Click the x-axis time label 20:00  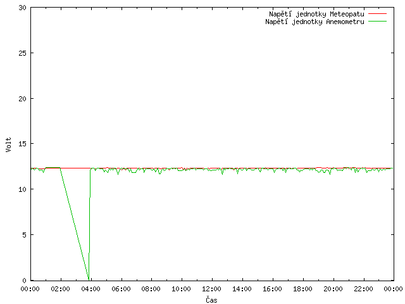click(333, 289)
